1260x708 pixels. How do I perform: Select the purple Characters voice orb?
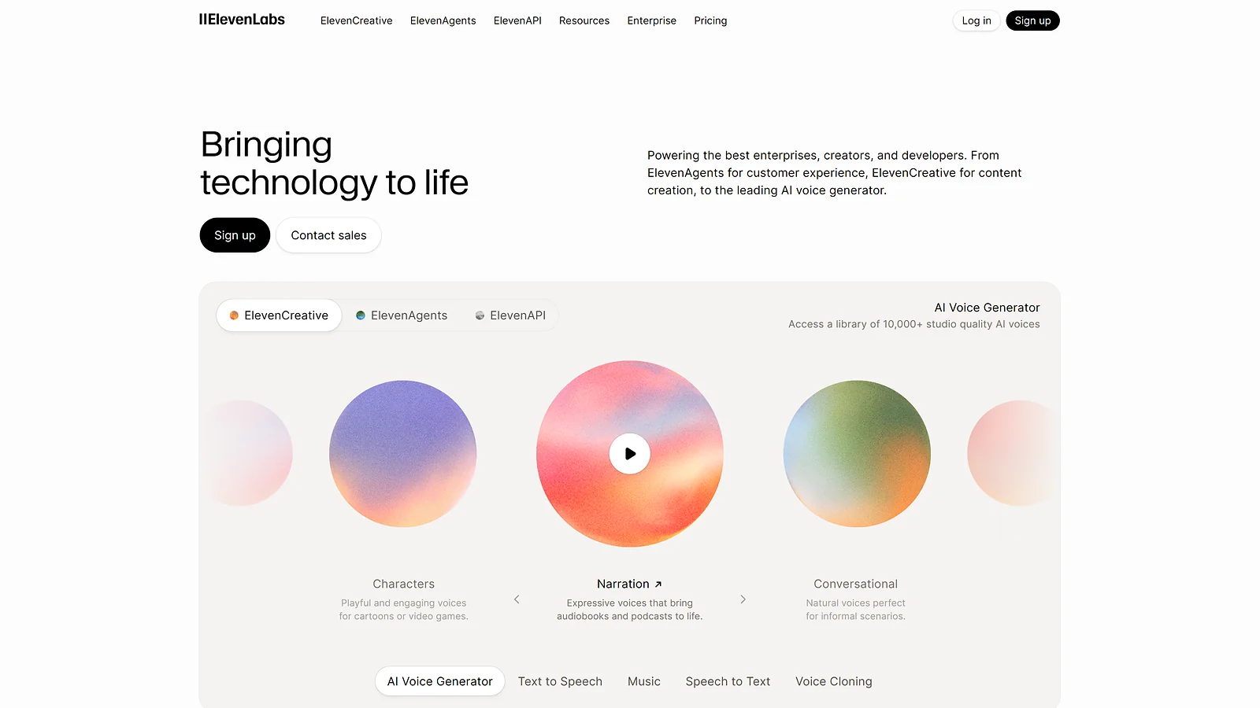pos(403,454)
